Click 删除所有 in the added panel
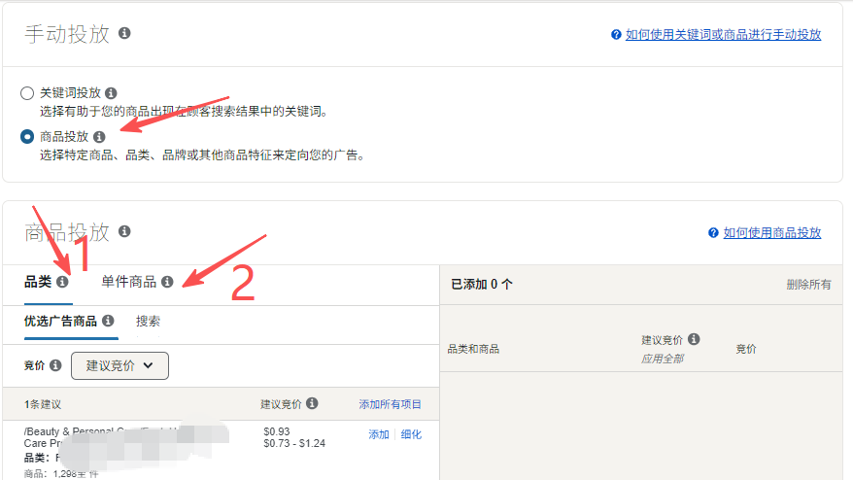 click(x=808, y=285)
